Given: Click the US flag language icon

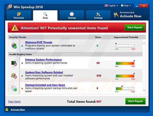Looking at the screenshot, I should click(106, 5).
